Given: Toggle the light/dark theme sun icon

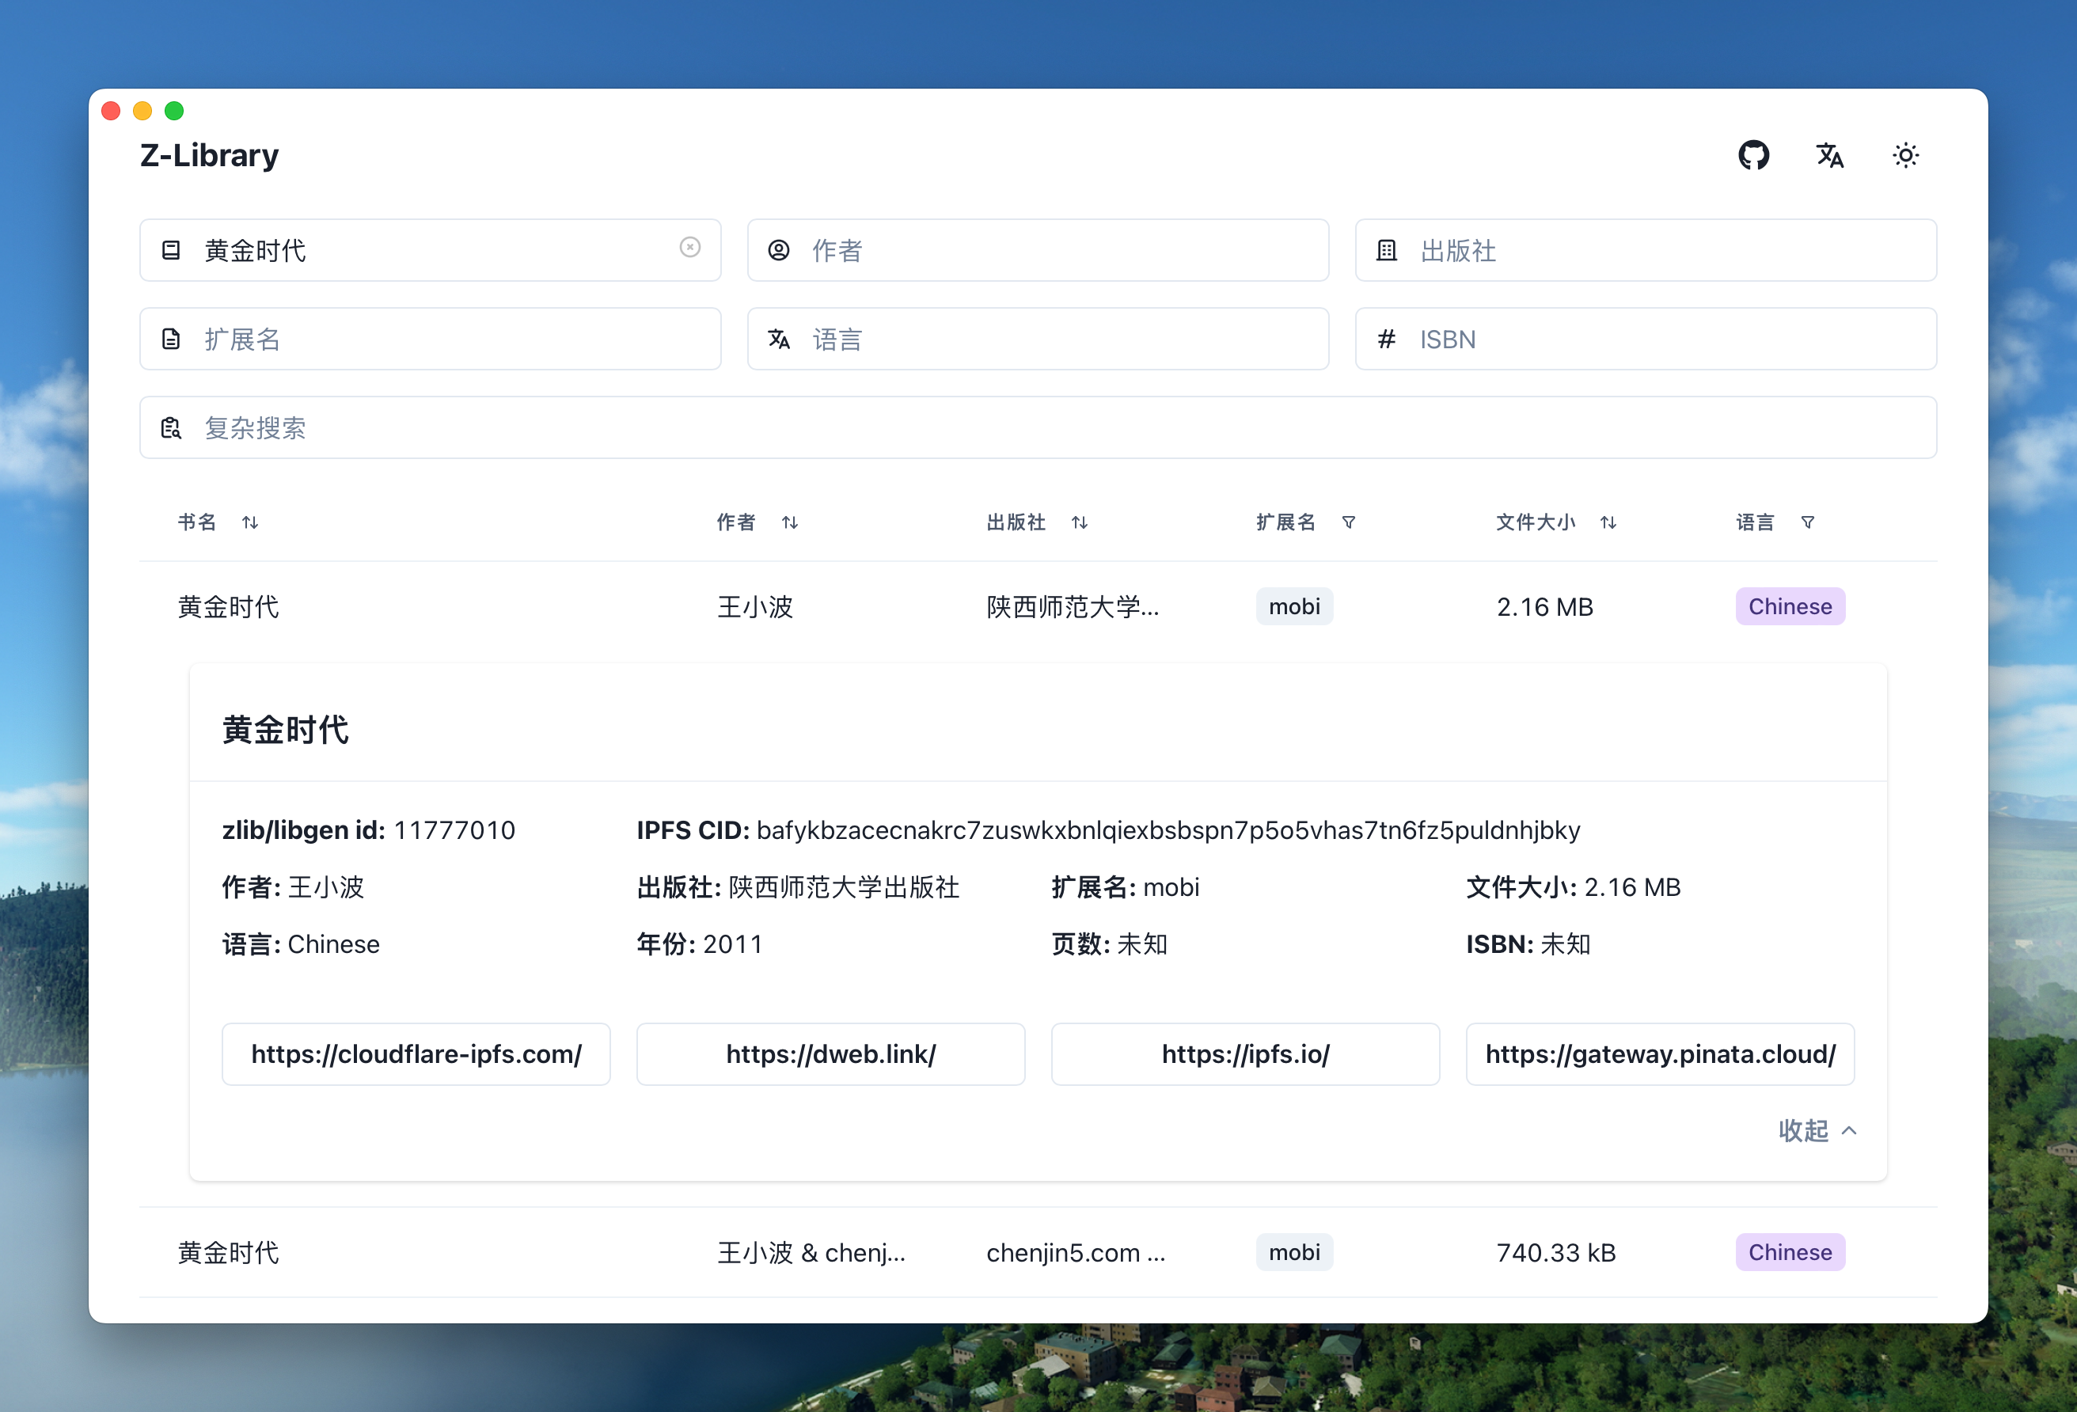Looking at the screenshot, I should (1904, 155).
